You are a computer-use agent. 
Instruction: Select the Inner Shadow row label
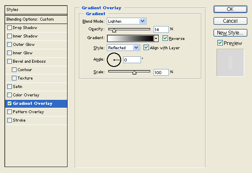click(x=25, y=36)
